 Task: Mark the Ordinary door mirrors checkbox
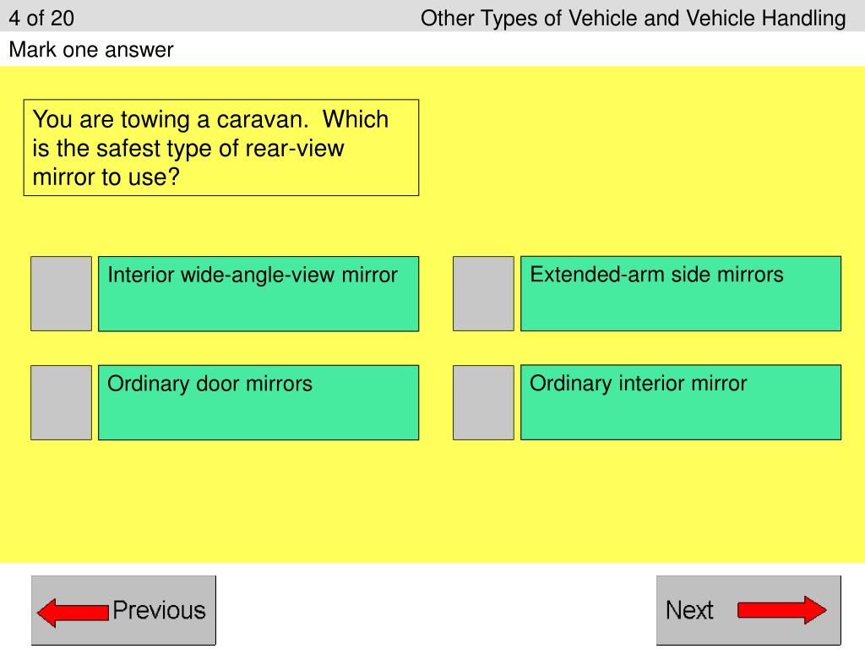pos(61,402)
